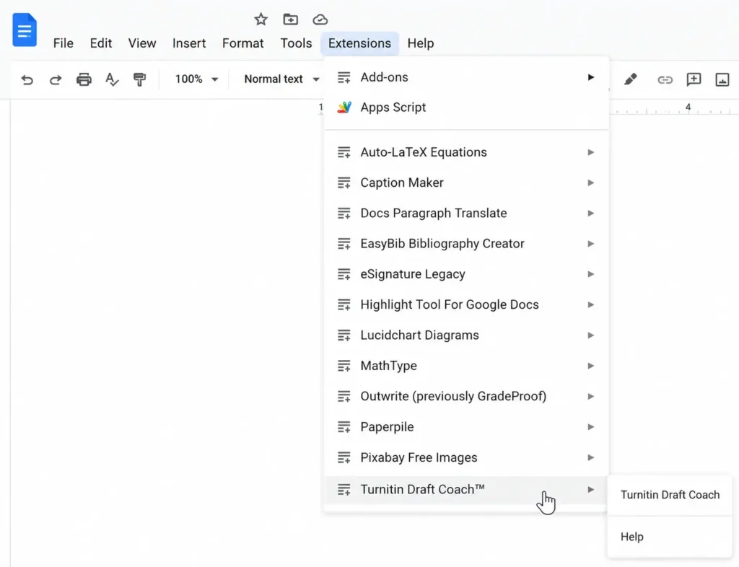
Task: Open the Google Docs home icon
Action: point(25,30)
